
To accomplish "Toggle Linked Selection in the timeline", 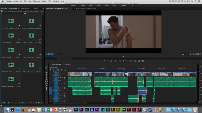I will click(58, 70).
